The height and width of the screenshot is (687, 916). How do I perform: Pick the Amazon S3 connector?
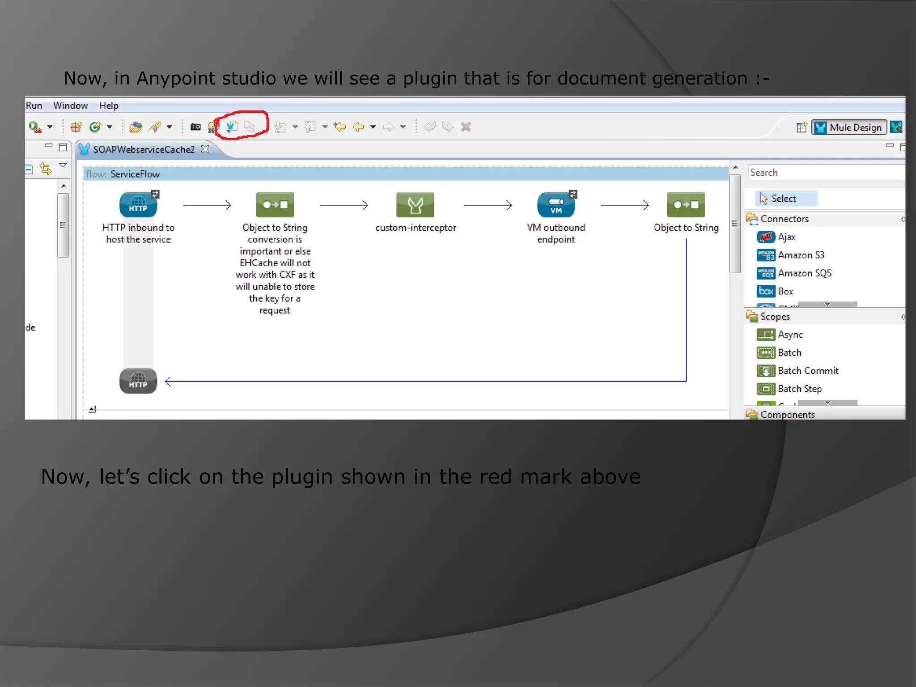[x=791, y=255]
